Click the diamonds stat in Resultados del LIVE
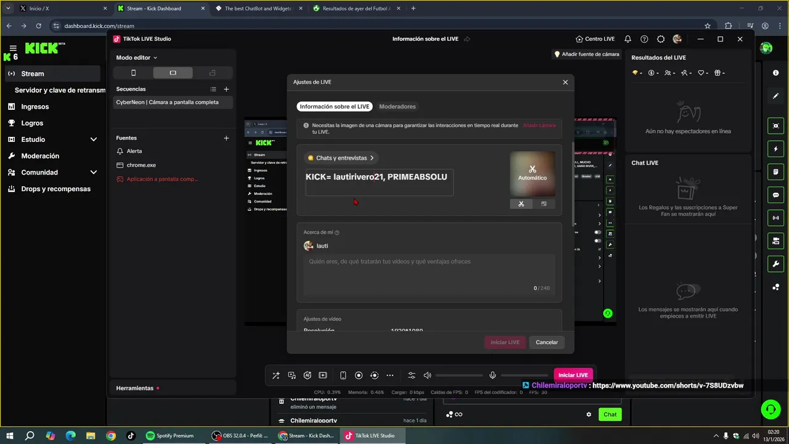 (x=637, y=73)
